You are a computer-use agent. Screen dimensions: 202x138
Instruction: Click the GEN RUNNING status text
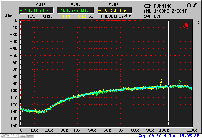tap(157, 6)
